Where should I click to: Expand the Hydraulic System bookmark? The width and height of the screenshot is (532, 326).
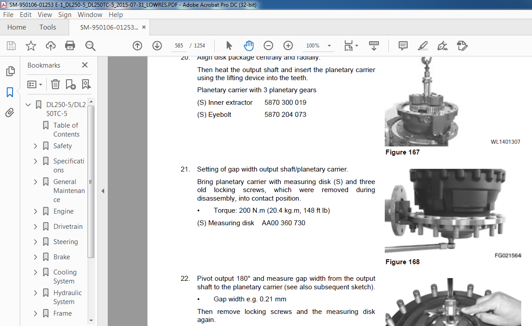point(35,293)
